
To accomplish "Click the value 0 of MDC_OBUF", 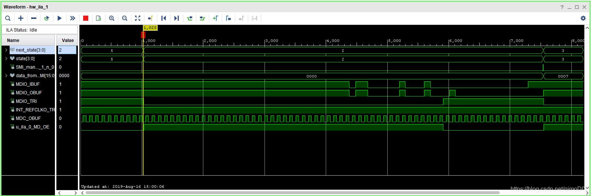I will tap(60, 118).
